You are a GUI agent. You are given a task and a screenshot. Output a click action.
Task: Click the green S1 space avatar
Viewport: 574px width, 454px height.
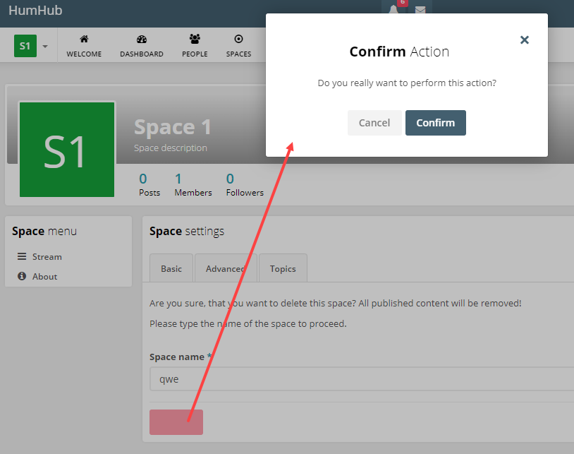[67, 149]
